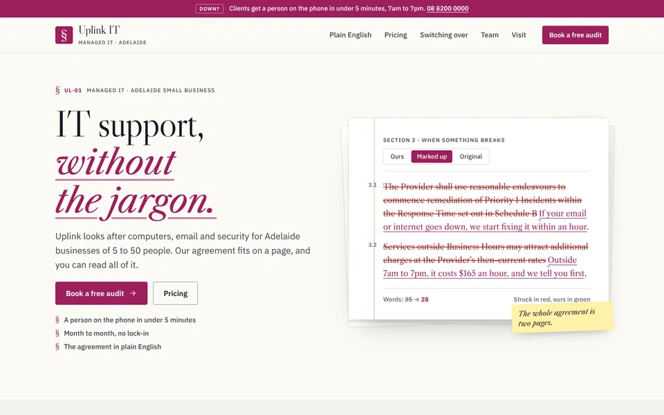Click the 'IT support,' headline
This screenshot has height=415, width=664.
(x=129, y=125)
